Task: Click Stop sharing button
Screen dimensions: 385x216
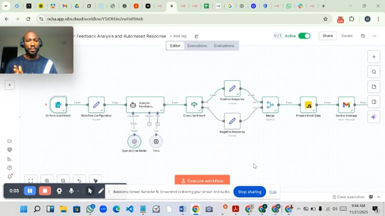Action: click(250, 191)
